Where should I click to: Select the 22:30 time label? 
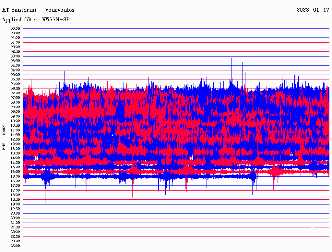(x=15, y=236)
